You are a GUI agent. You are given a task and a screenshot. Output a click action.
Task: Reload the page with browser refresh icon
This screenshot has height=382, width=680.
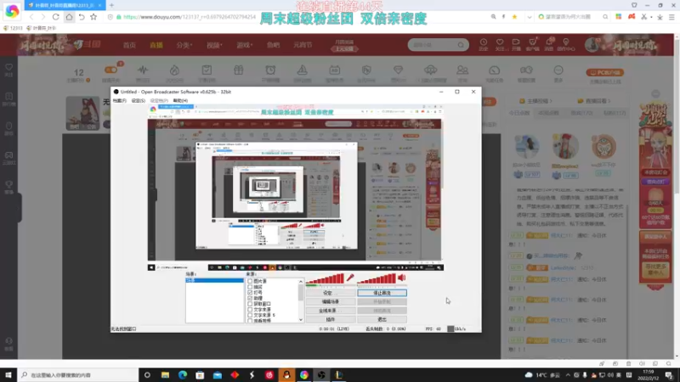coord(56,17)
